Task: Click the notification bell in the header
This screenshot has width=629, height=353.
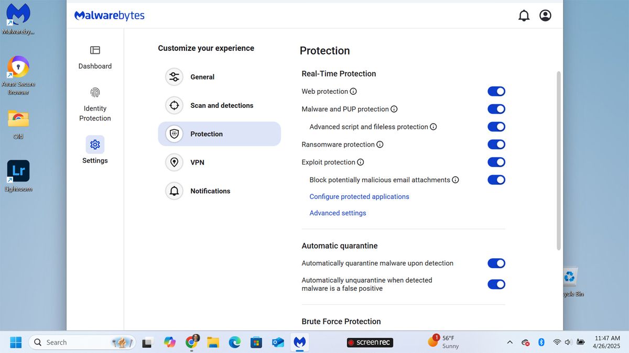Action: (x=524, y=15)
